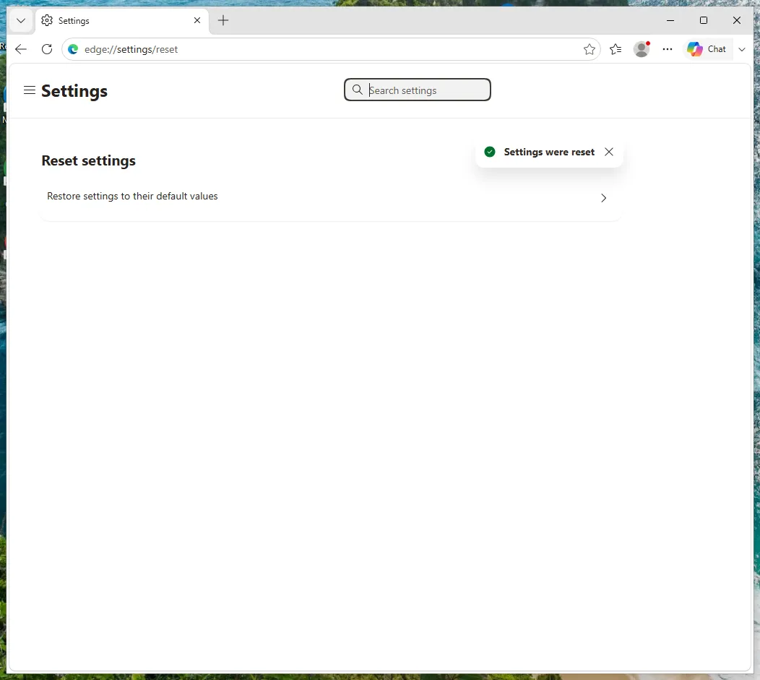Close the Edge window

pyautogui.click(x=737, y=20)
